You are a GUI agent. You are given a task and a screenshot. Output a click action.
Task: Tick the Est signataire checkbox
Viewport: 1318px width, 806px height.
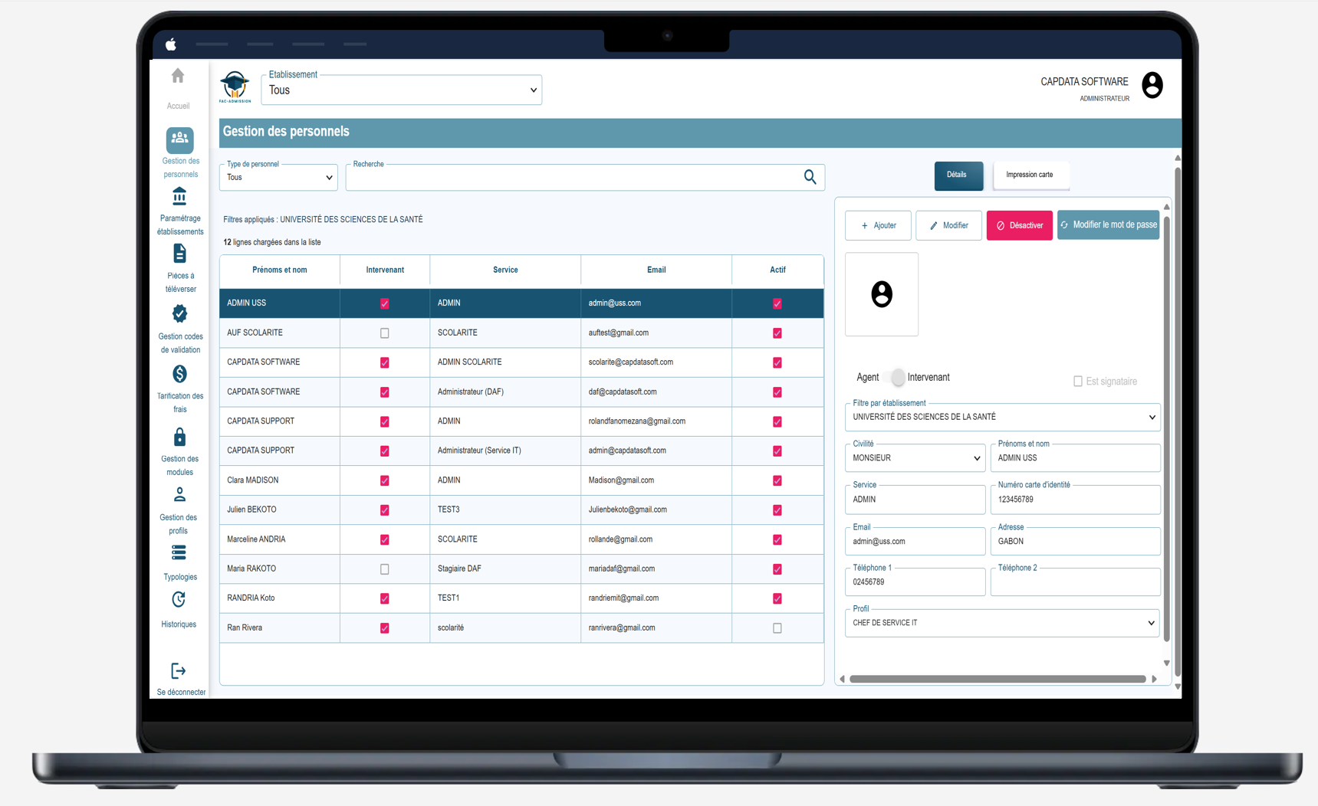coord(1078,382)
